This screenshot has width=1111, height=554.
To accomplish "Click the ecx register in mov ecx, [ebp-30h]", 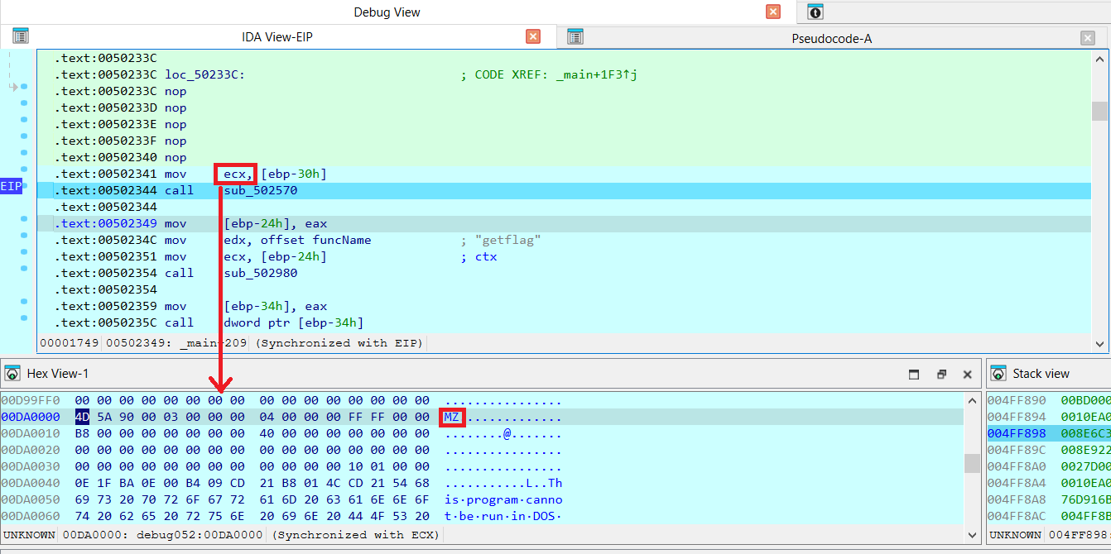I will tap(233, 174).
